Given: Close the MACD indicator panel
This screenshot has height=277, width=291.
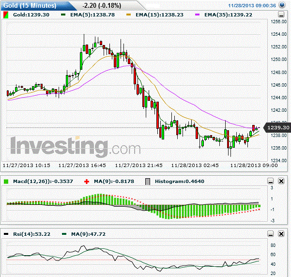Looking at the screenshot, I should coord(281,181).
